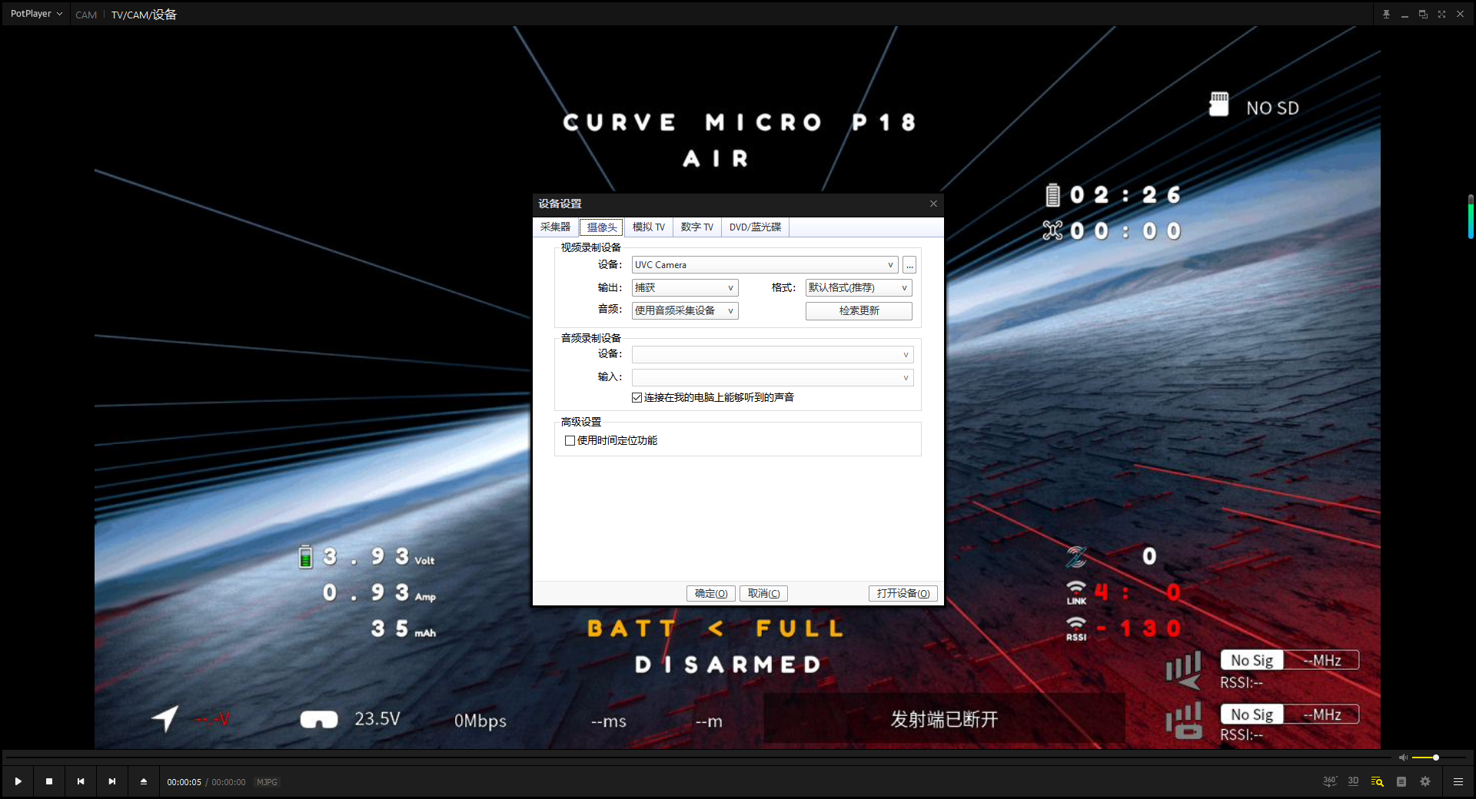Click the Play button in PotPlayer

tap(18, 781)
